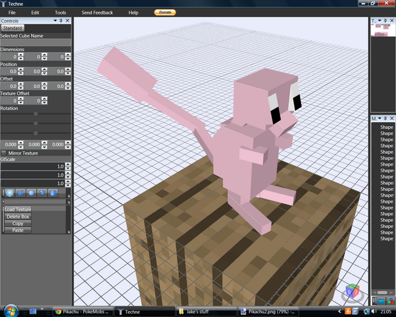396x317 pixels.
Task: Switch to the Pikachu2.png taskbar window
Action: pos(268,312)
